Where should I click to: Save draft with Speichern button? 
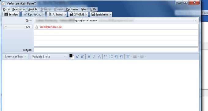[x=100, y=14]
